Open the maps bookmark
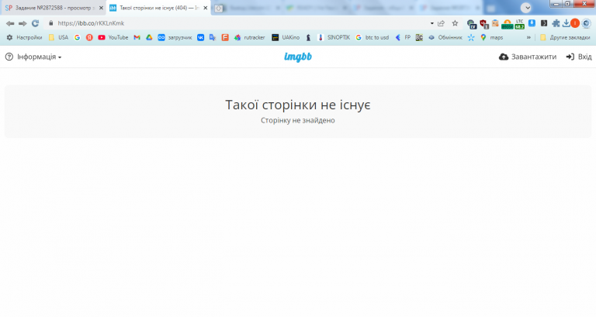Screen dimensions: 596x317 click(491, 37)
